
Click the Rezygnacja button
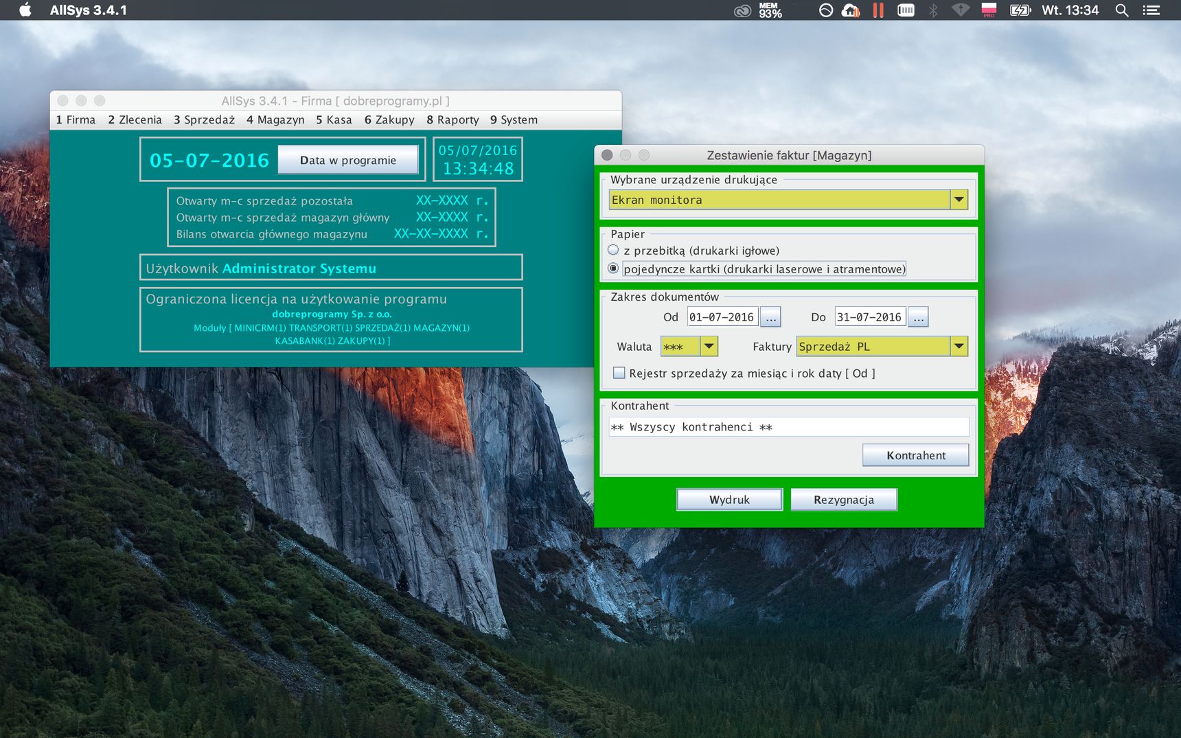[x=844, y=500]
